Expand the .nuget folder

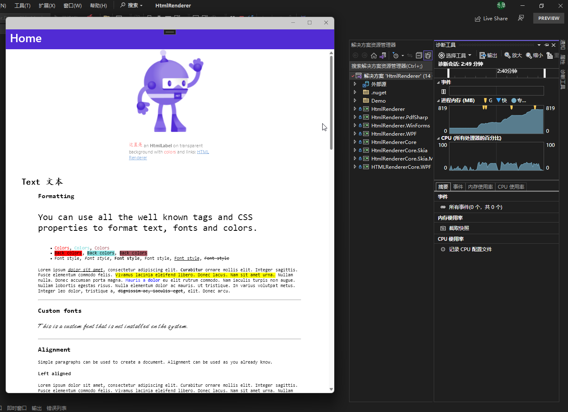tap(355, 92)
